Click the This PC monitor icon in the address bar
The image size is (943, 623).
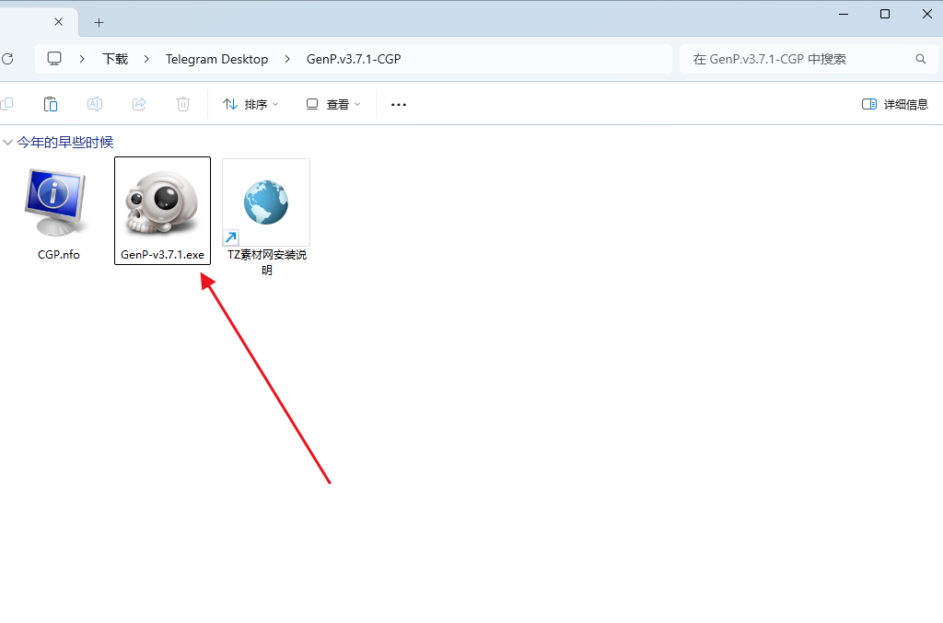pos(54,59)
